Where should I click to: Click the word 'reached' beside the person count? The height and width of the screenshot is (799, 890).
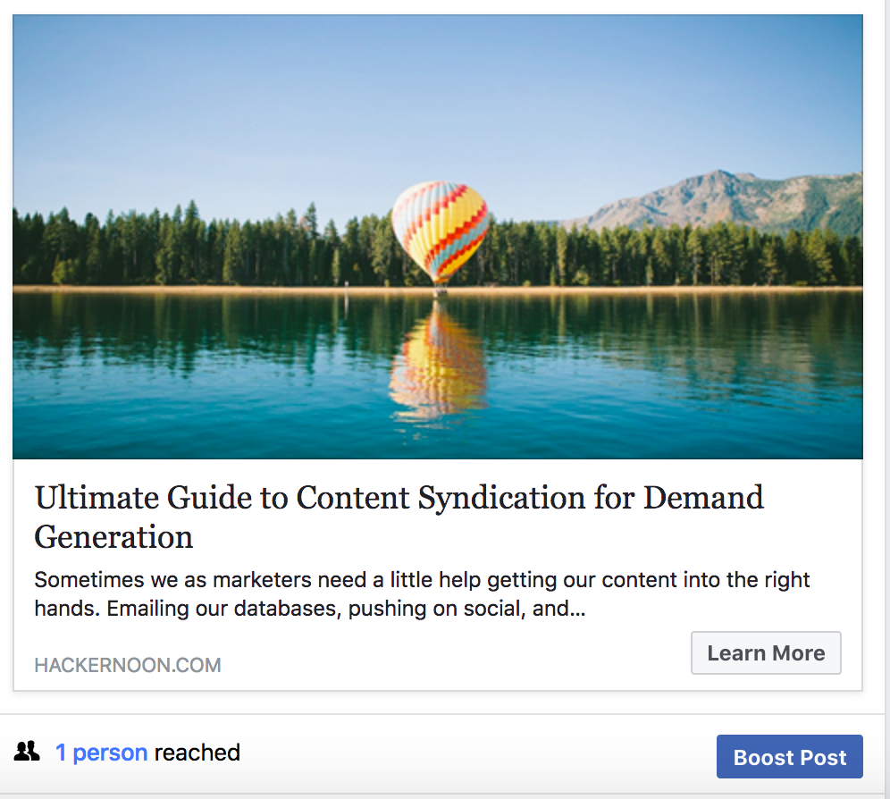point(197,753)
